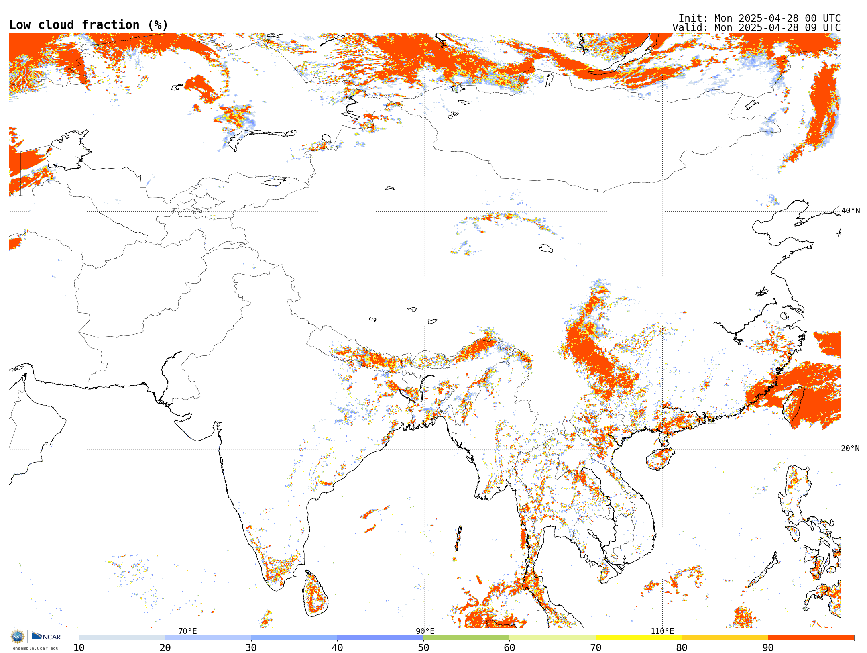Click Sri Lanka island on the map
867x653 pixels.
coord(315,594)
